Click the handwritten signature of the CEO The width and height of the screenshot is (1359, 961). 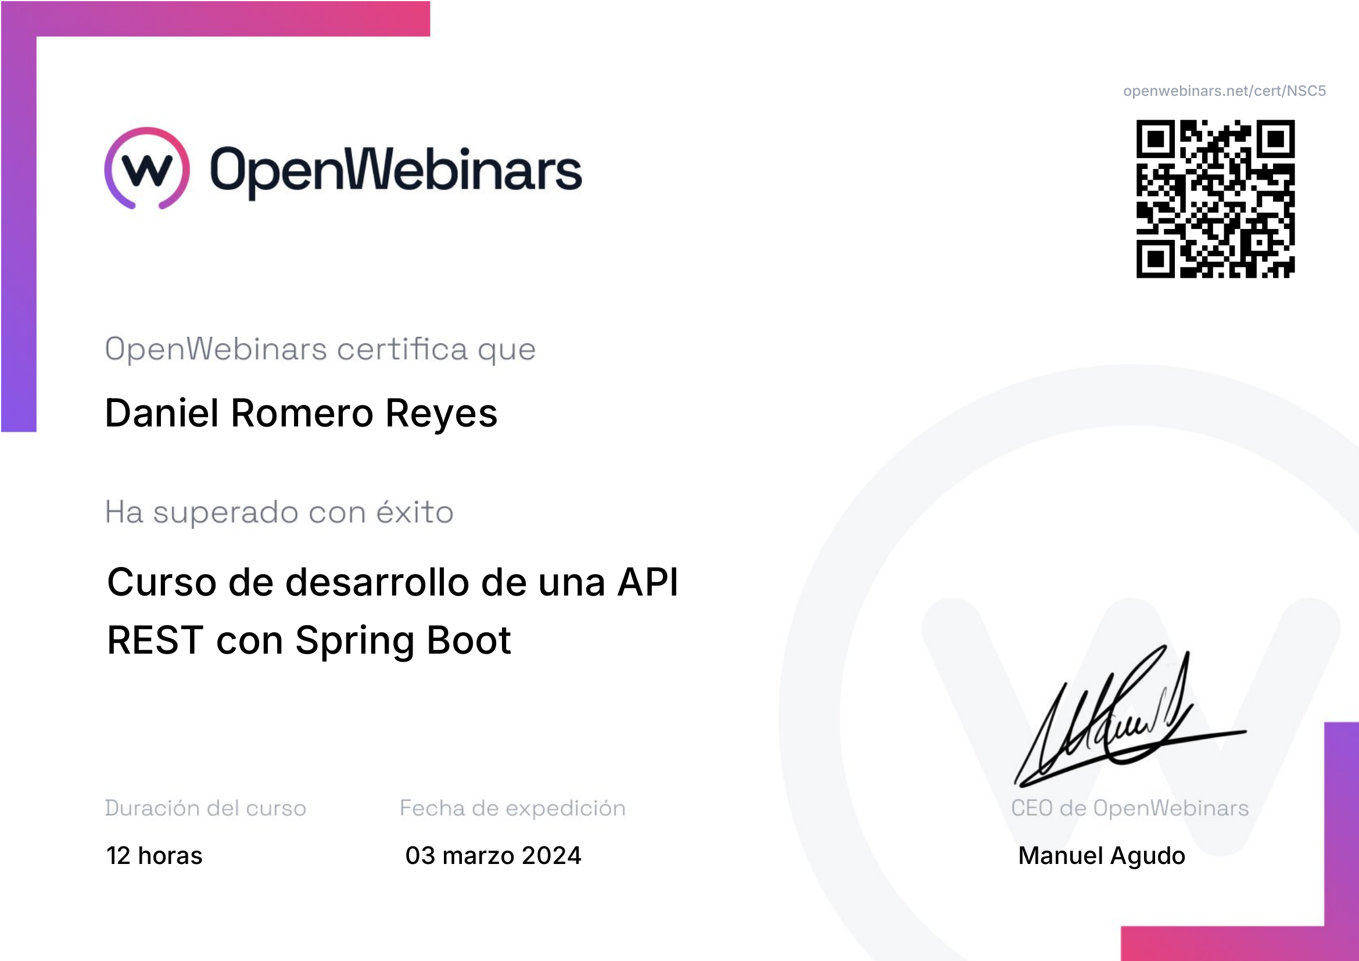[1130, 716]
